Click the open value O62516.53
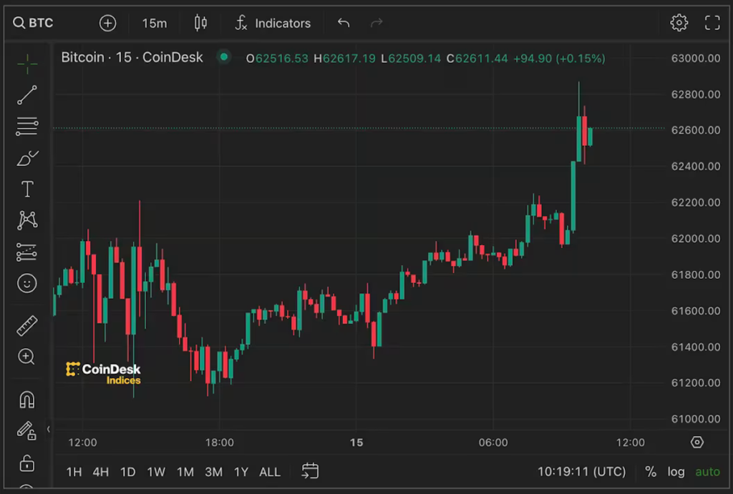Image resolution: width=733 pixels, height=494 pixels. [277, 59]
